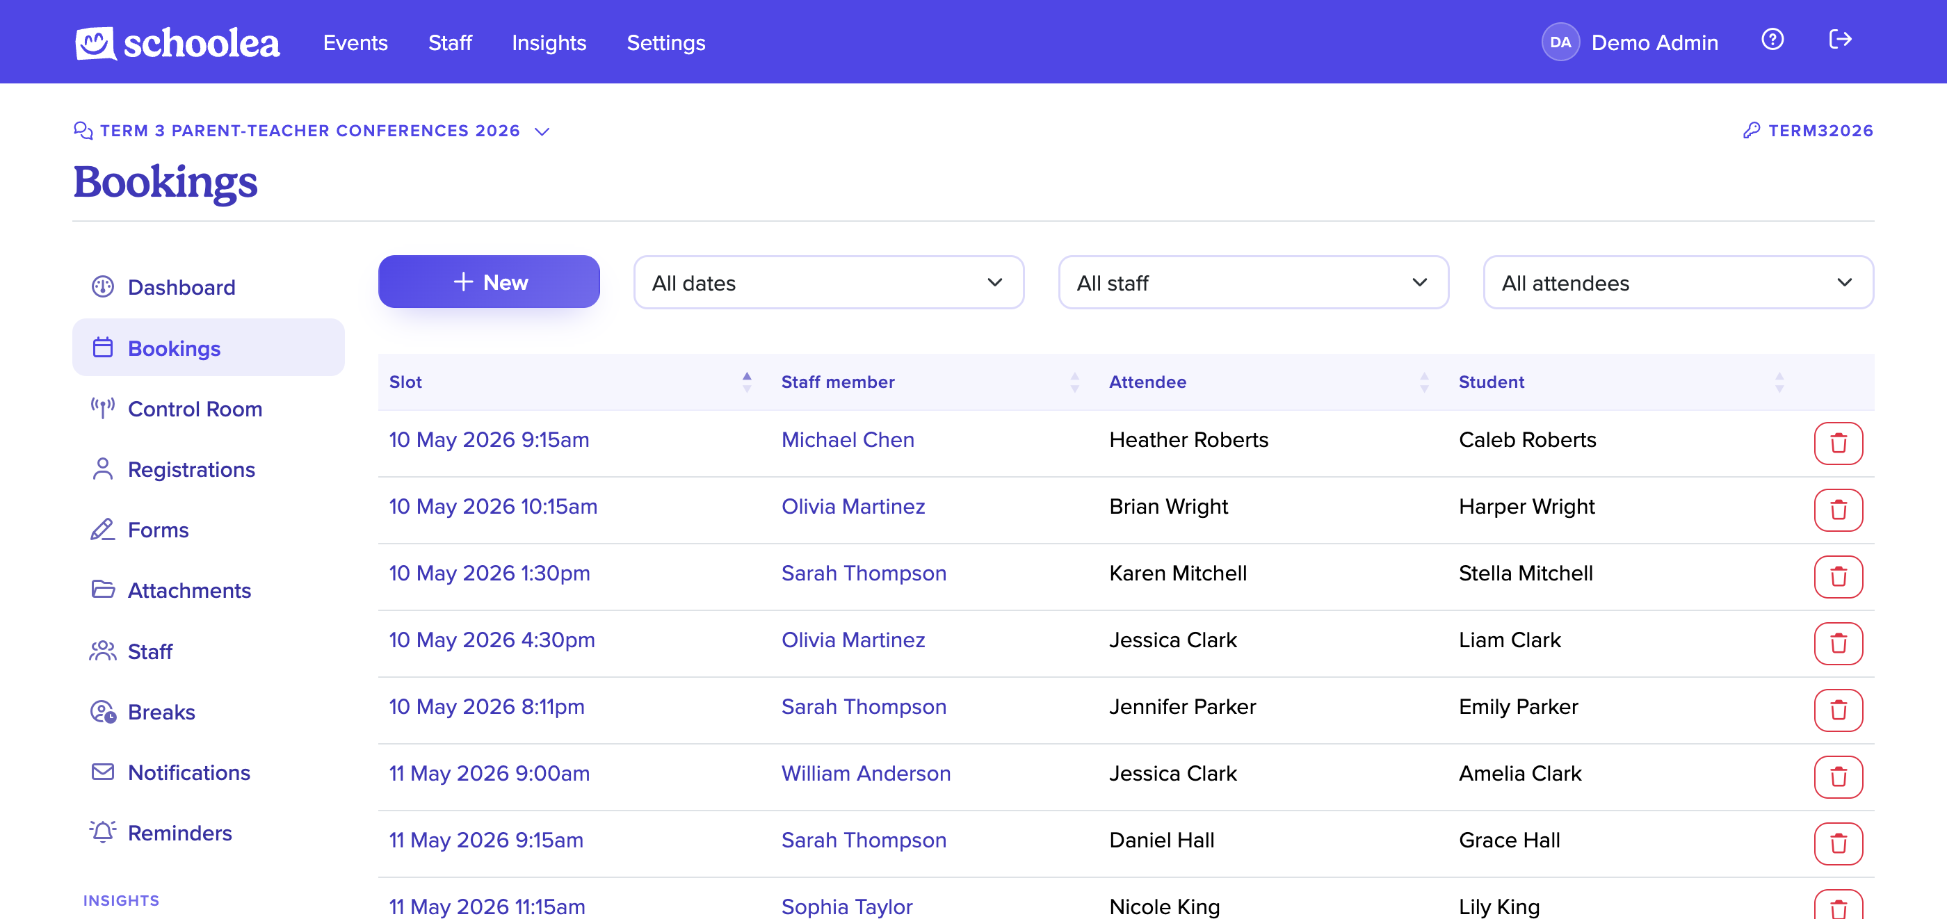Image resolution: width=1947 pixels, height=919 pixels.
Task: Sort table by Slot column arrows
Action: (747, 382)
